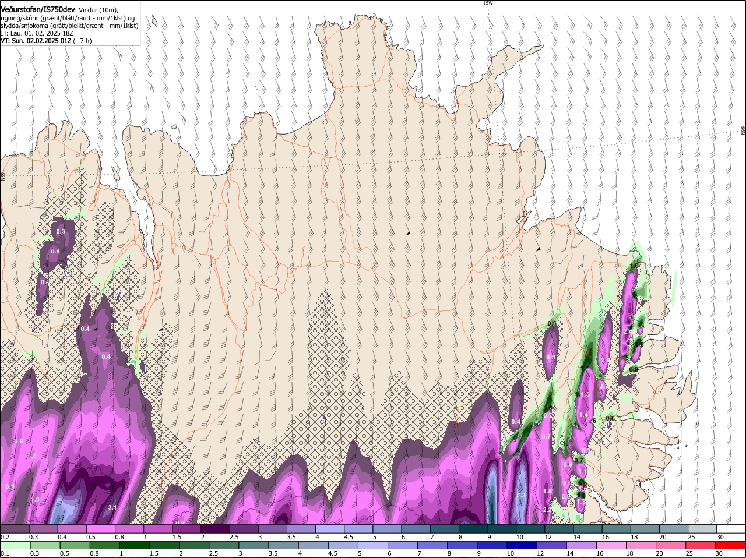Click the 'IT: Lau. 01. 02. 2025 18Z' line
The image size is (746, 558).
tap(36, 34)
